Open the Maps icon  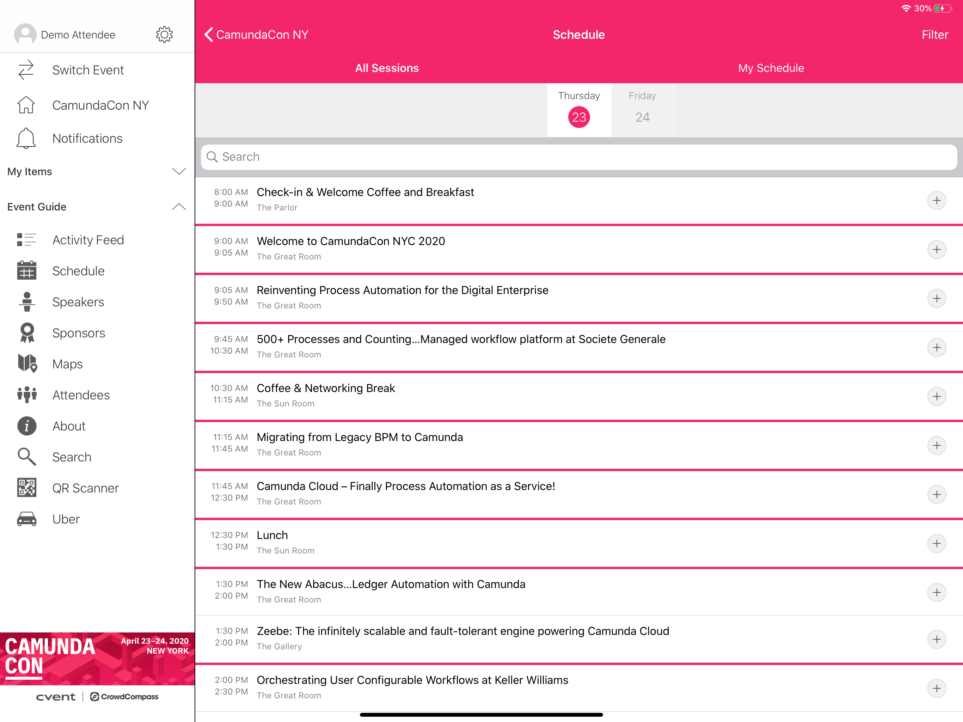coord(27,363)
